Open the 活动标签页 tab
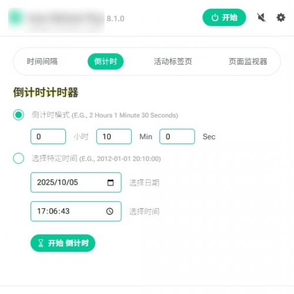The width and height of the screenshot is (294, 294). pyautogui.click(x=173, y=62)
